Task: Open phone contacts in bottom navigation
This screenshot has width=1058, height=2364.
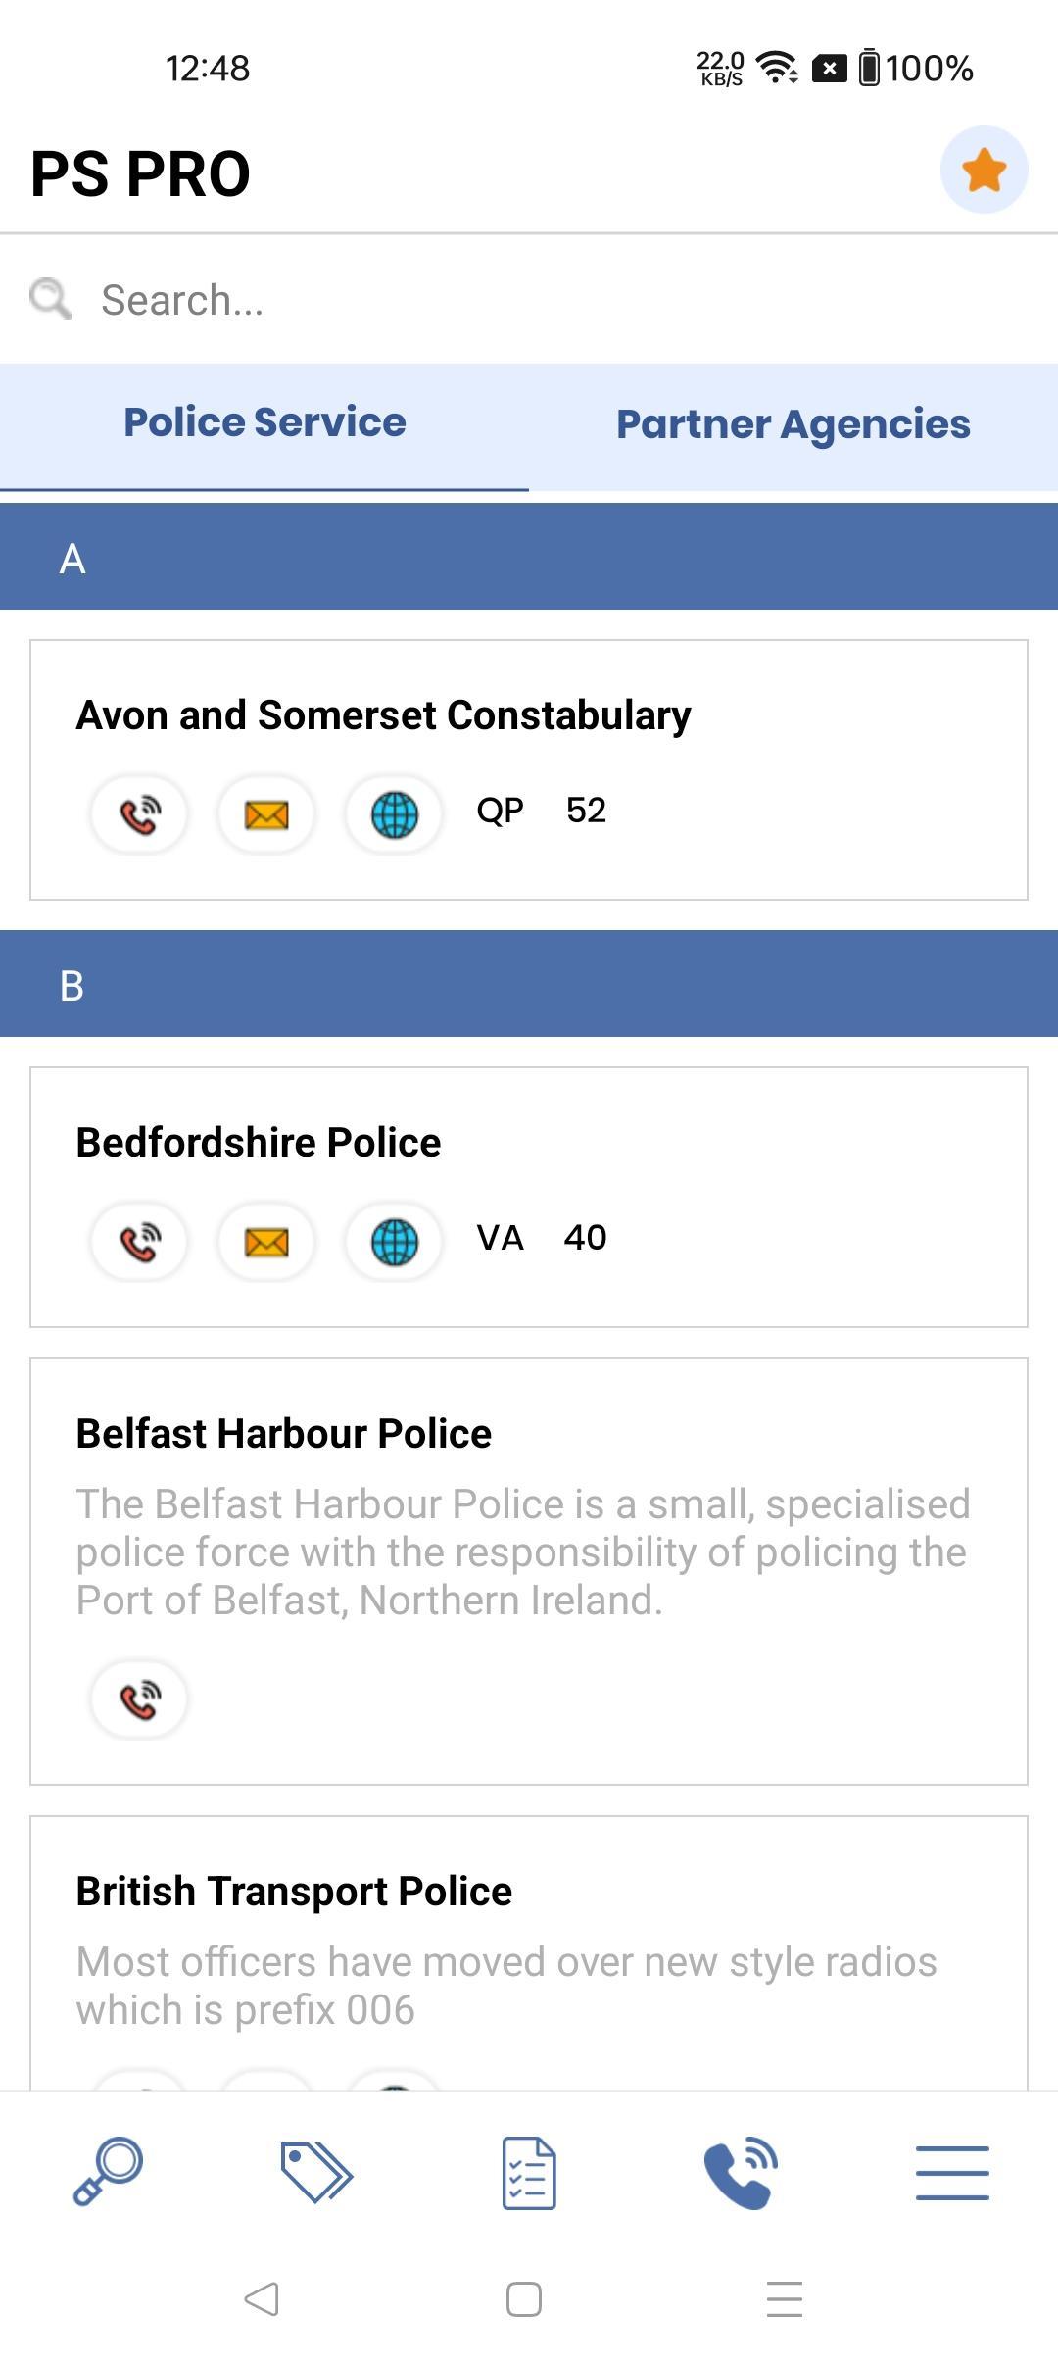Action: tap(741, 2172)
